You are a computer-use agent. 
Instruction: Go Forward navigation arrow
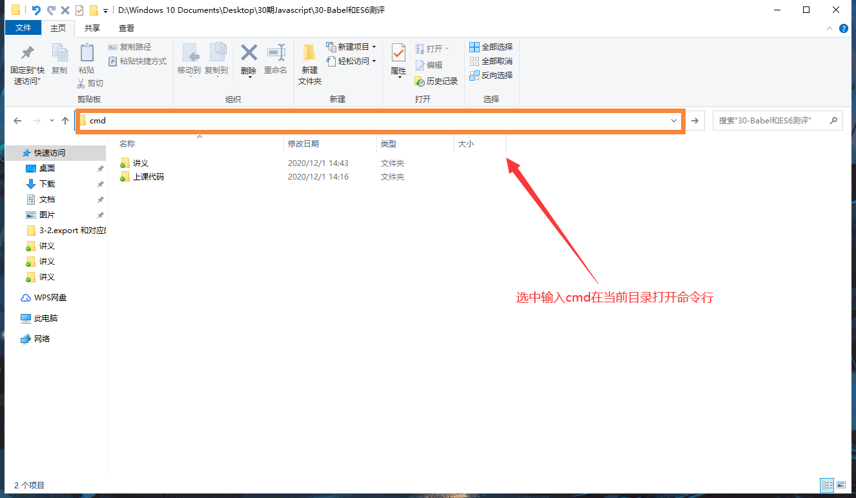37,121
